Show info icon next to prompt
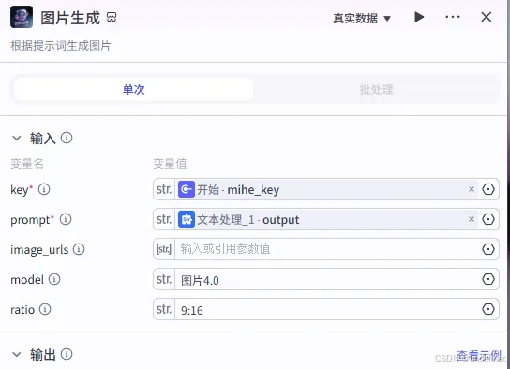Viewport: 510px width, 369px height. pos(66,219)
